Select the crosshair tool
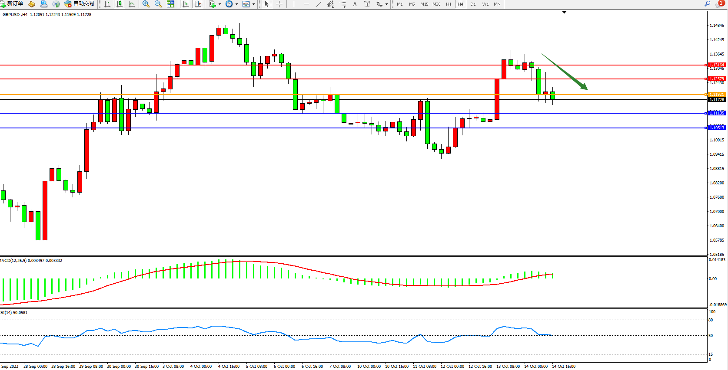 tap(279, 4)
